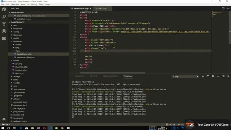Switch to the Problems panel tab
This screenshot has height=130, width=231.
tap(79, 76)
